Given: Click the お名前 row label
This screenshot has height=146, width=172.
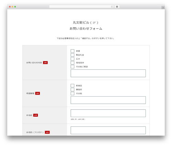Looking at the screenshot, I should (x=29, y=115).
